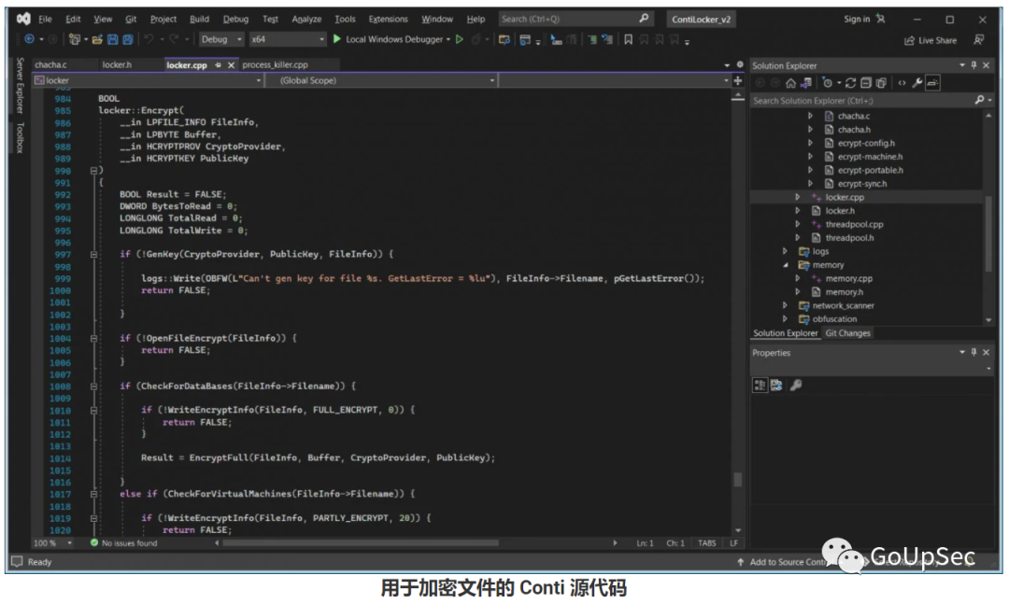Collapse the memory folder in Solution Explorer
The width and height of the screenshot is (1009, 604).
coord(785,265)
